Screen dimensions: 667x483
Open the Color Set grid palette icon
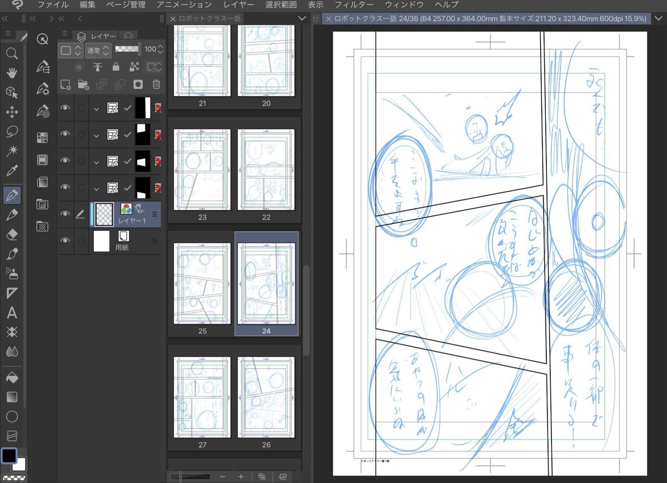click(x=42, y=138)
